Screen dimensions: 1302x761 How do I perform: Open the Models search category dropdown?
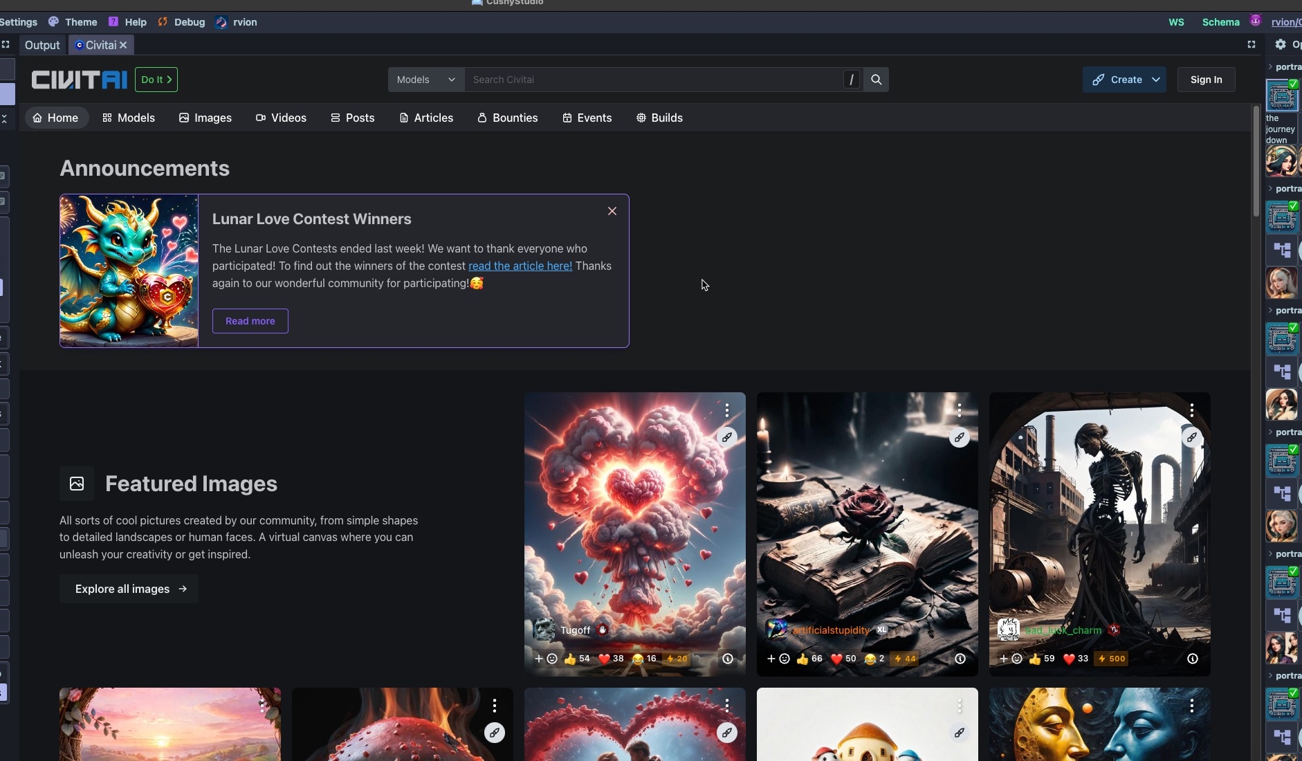tap(425, 80)
